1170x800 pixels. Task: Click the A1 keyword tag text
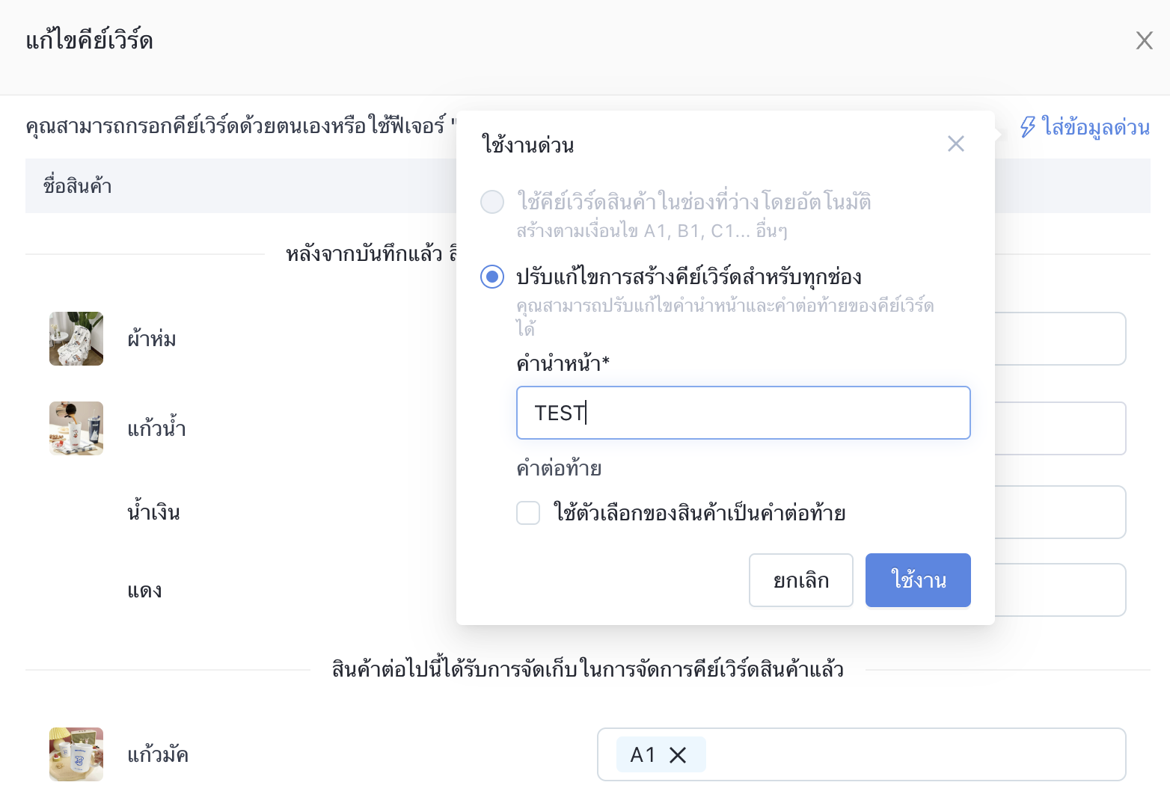643,755
